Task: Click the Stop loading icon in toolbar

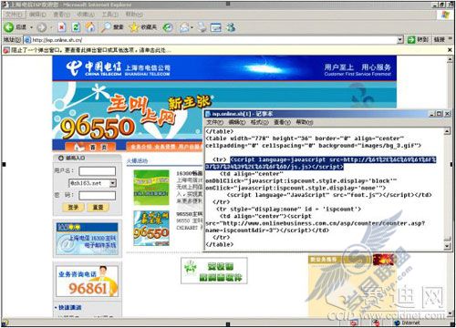Action: click(x=62, y=27)
